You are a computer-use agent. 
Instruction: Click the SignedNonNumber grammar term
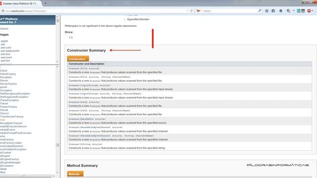[138, 19]
